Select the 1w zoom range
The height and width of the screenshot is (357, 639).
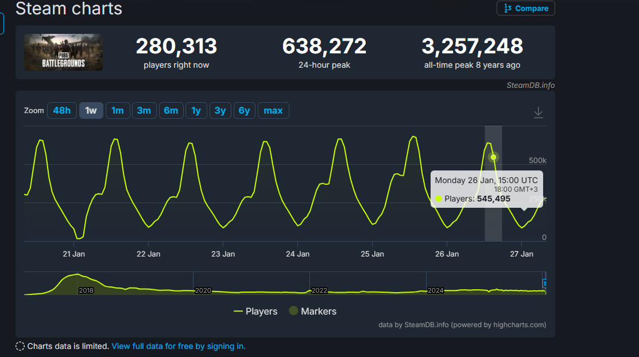point(91,110)
